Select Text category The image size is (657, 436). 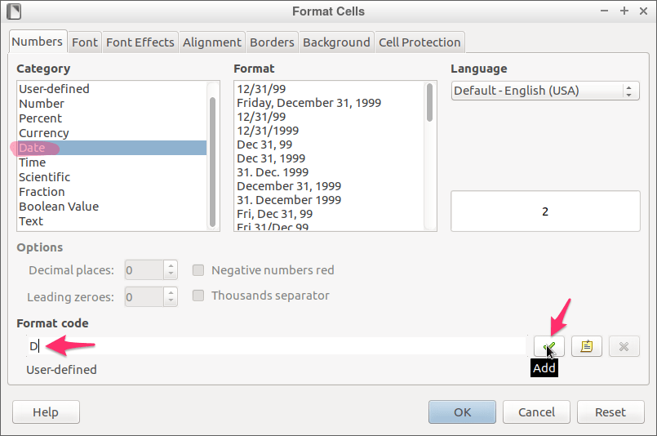113,221
